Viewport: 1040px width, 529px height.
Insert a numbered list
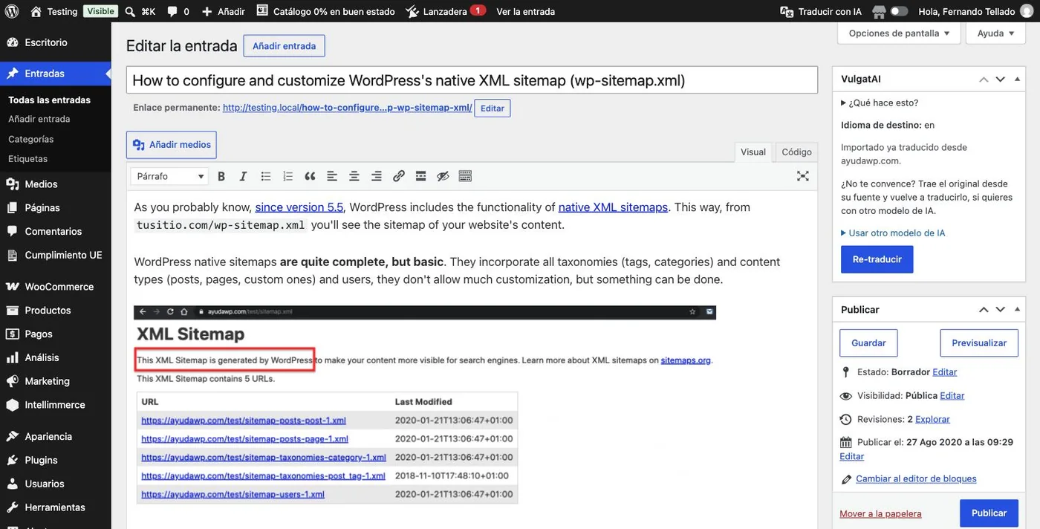(x=287, y=176)
